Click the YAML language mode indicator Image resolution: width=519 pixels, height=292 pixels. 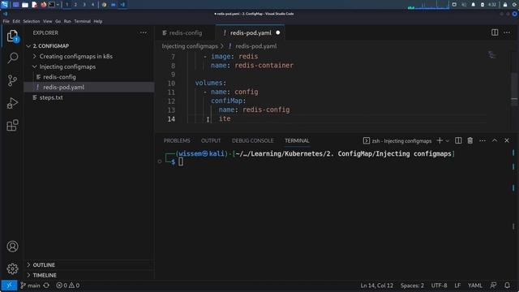(474, 286)
